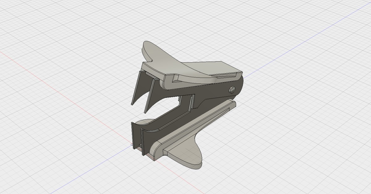This screenshot has height=194, width=371.
Task: Click the circular pivot pin on the model
Action: pos(232,90)
